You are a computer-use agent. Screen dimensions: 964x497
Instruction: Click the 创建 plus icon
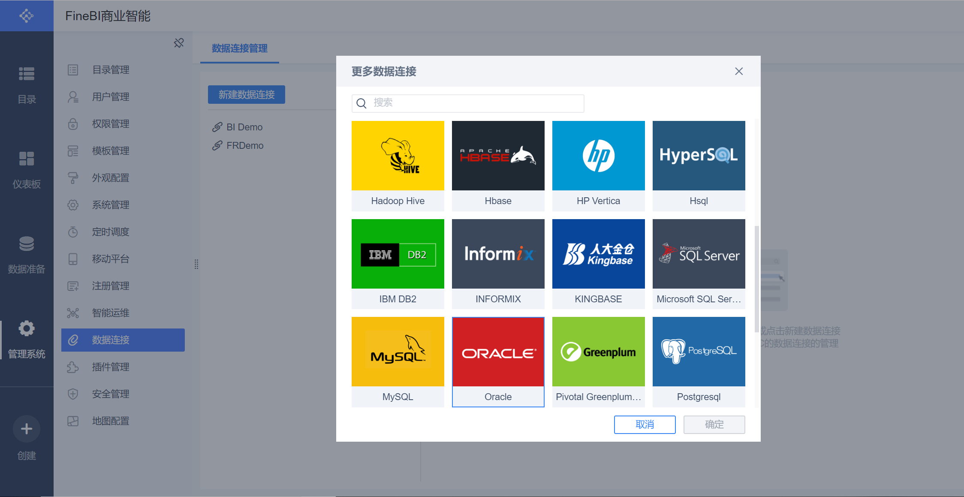click(27, 429)
